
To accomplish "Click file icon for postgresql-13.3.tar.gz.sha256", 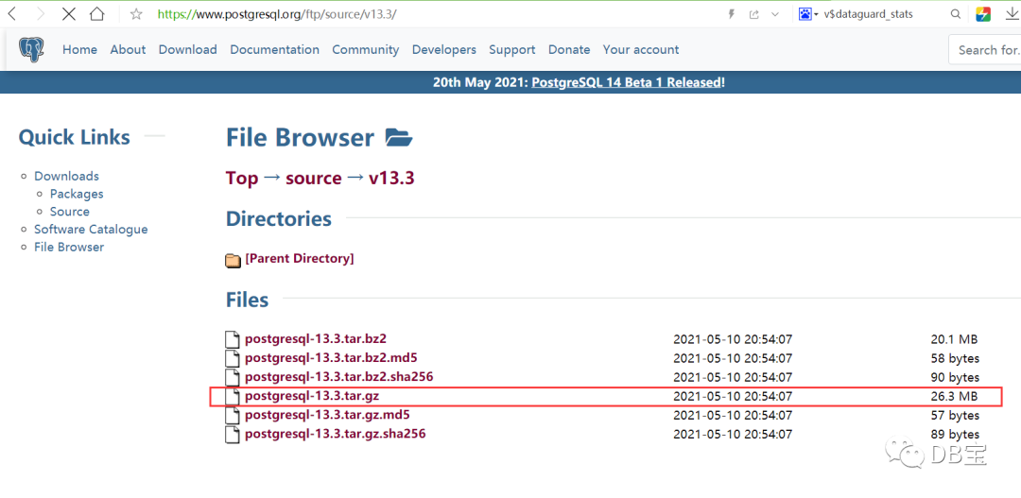I will tap(232, 434).
